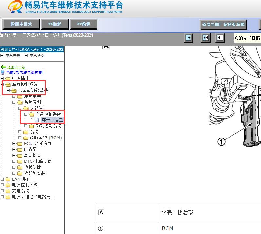Select the 拆卸和安装 label
This screenshot has width=261, height=234.
(x=35, y=173)
